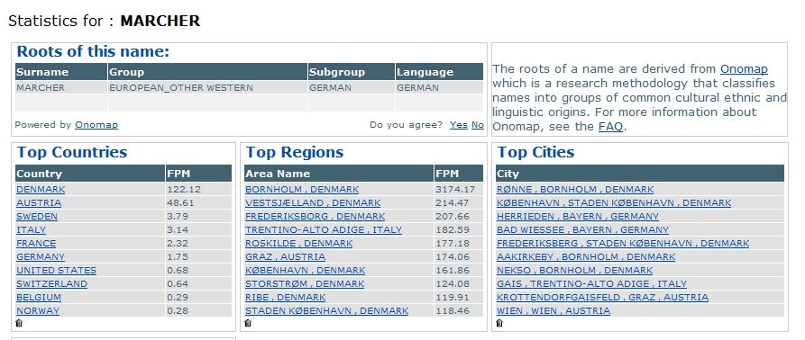Open AUSTRIA country link
Screen dimensions: 805x340
point(39,202)
